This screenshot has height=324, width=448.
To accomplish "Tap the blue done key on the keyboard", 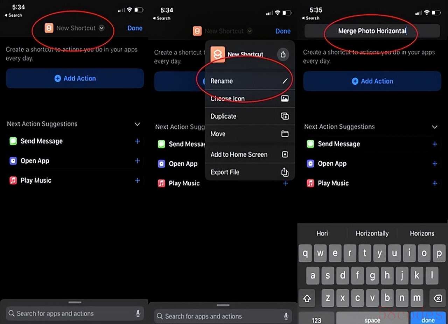I will [428, 318].
